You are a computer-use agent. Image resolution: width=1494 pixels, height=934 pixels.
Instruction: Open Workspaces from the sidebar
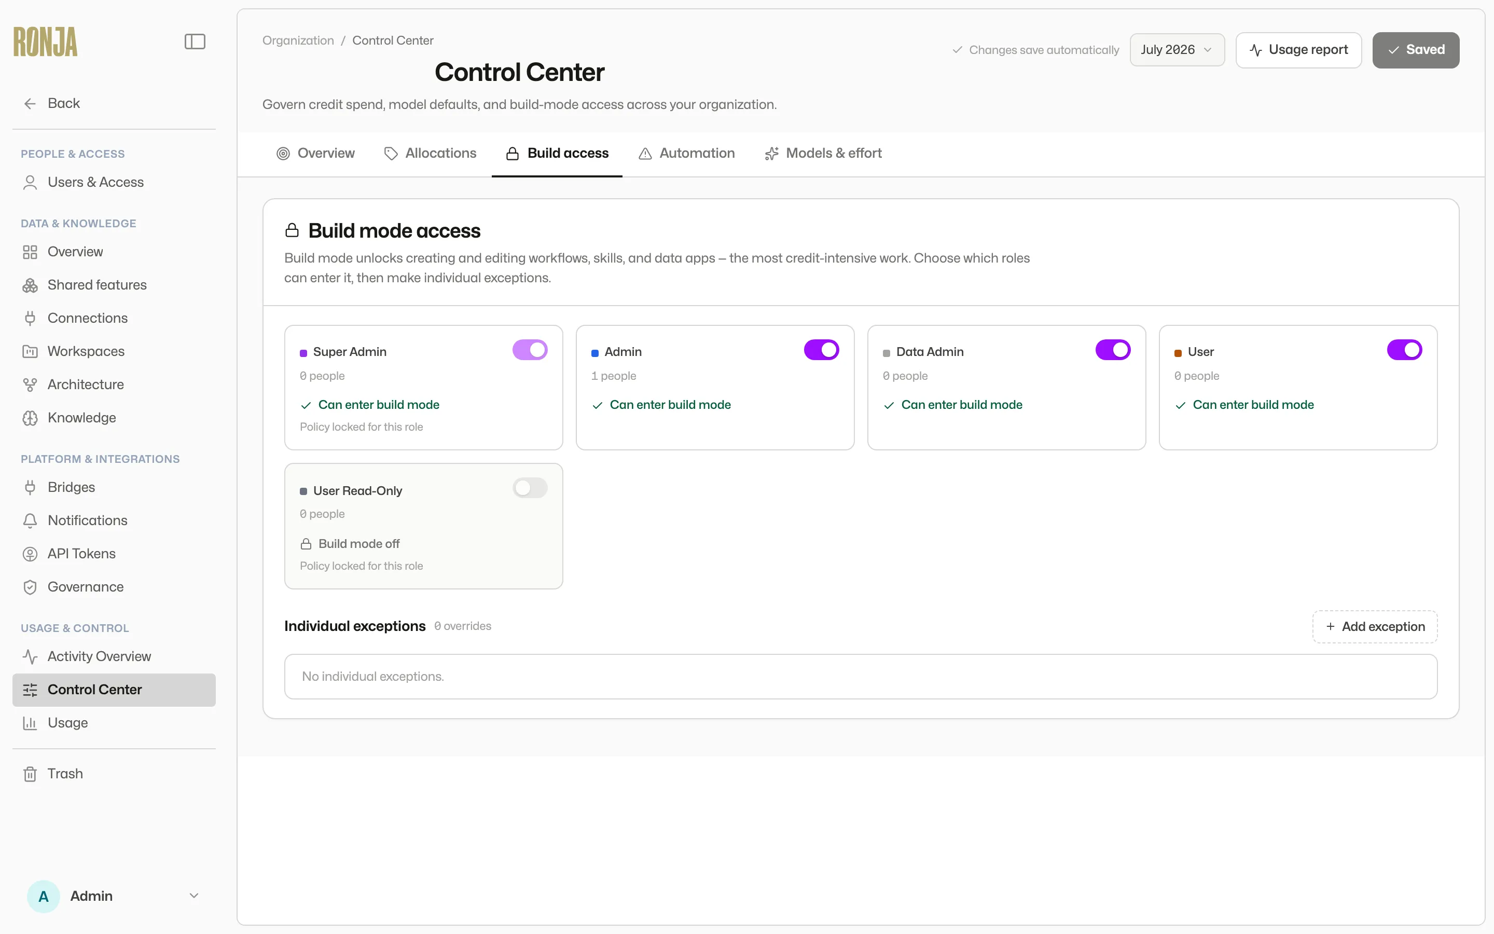114,351
